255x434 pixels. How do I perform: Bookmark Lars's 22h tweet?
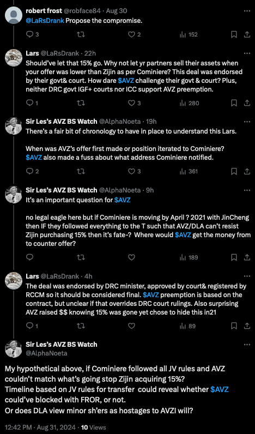pos(234,103)
